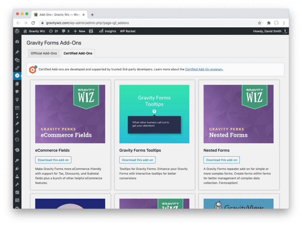Switch to the Official Add-Ons tab
The width and height of the screenshot is (302, 226).
point(44,53)
